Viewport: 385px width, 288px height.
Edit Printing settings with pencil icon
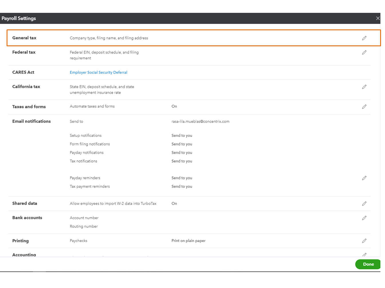[364, 241]
